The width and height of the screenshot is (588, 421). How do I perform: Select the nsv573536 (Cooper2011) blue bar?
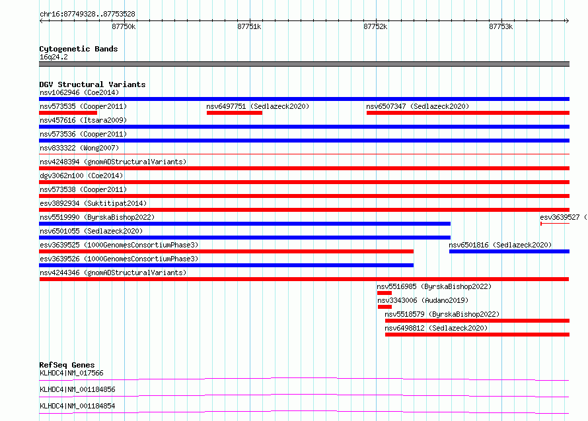coord(304,141)
